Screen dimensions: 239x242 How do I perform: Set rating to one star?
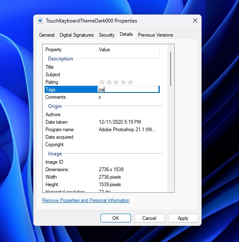102,82
